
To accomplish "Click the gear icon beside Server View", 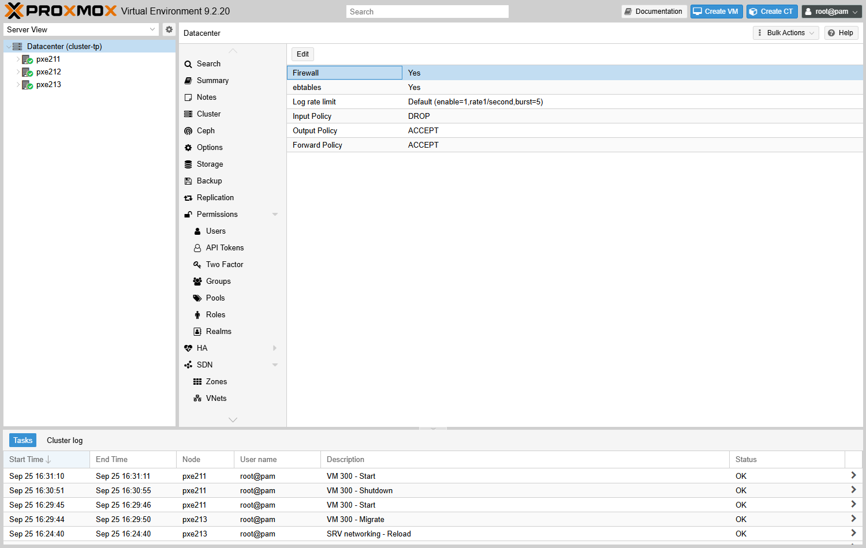I will coord(169,29).
